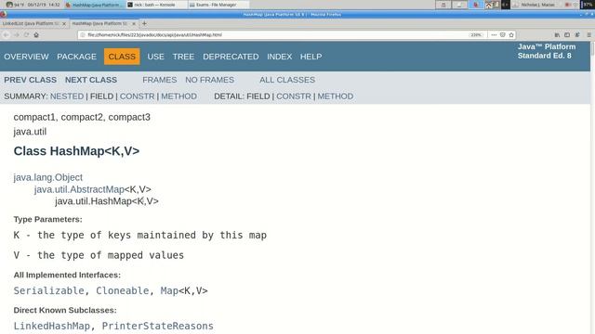Open the ALL CLASSES list

pyautogui.click(x=287, y=80)
